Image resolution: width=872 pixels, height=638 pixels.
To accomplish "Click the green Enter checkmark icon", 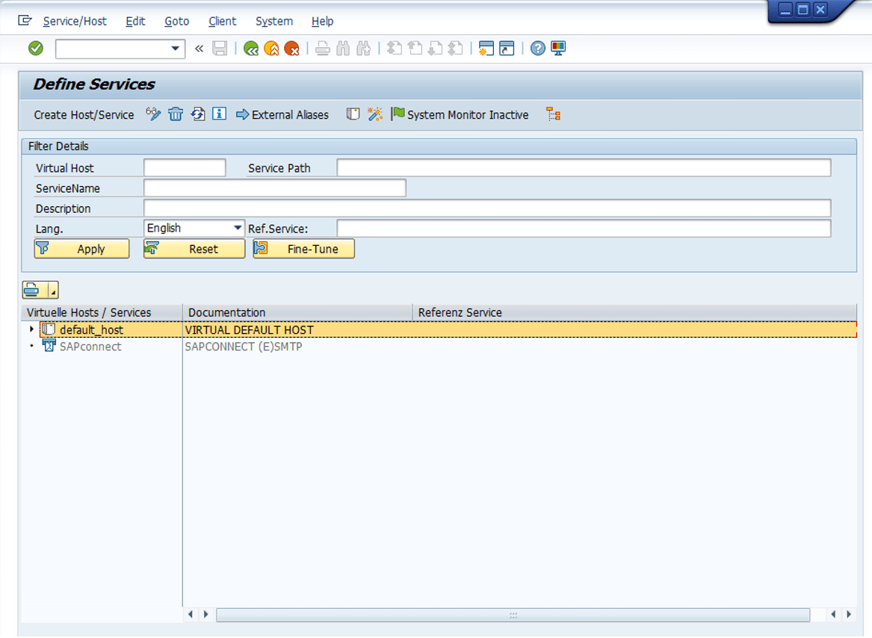I will (36, 49).
